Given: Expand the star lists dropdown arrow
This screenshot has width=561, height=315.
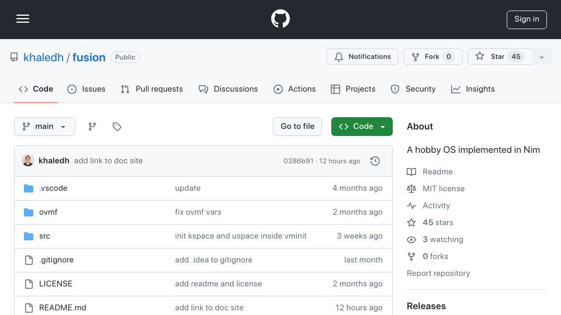Looking at the screenshot, I should 542,57.
